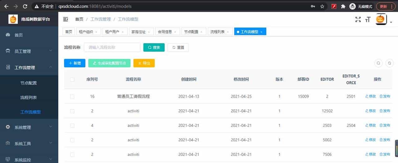Click 修改 in the EDITOR 7506 row

click(x=371, y=154)
